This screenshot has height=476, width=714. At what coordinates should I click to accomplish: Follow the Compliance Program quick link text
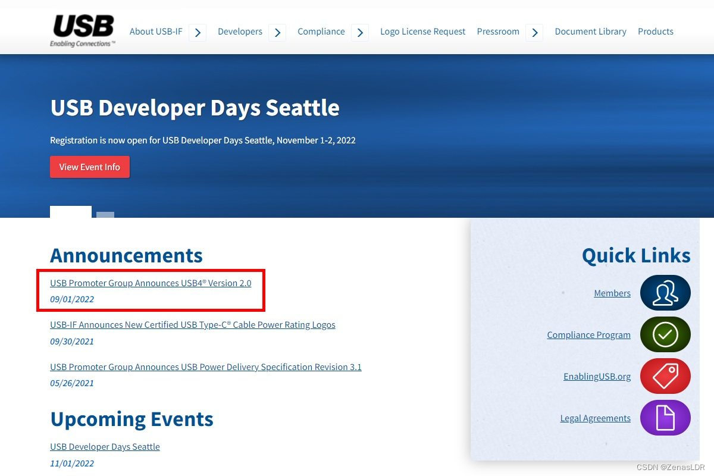589,335
